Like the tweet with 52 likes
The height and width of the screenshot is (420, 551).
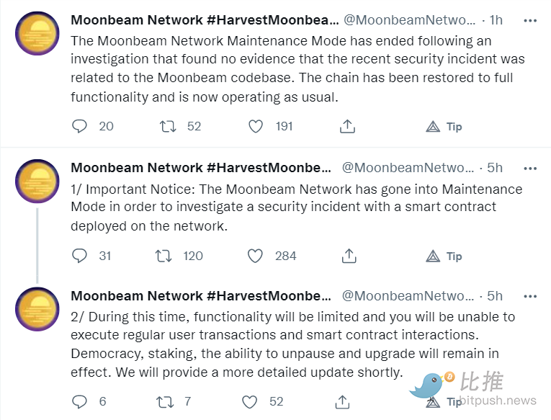250,402
